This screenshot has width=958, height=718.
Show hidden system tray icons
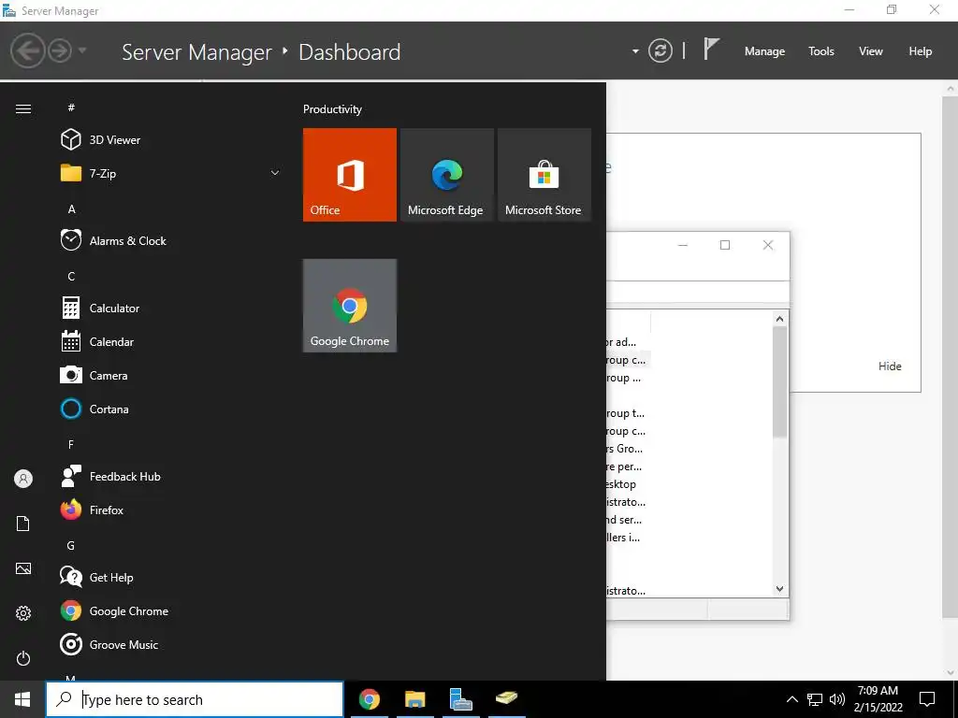pos(791,699)
